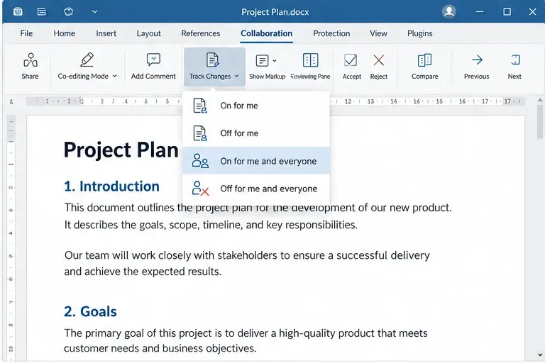Viewport: 545px width, 363px height.
Task: Click the two-people 'On for everyone' icon
Action: [x=200, y=161]
